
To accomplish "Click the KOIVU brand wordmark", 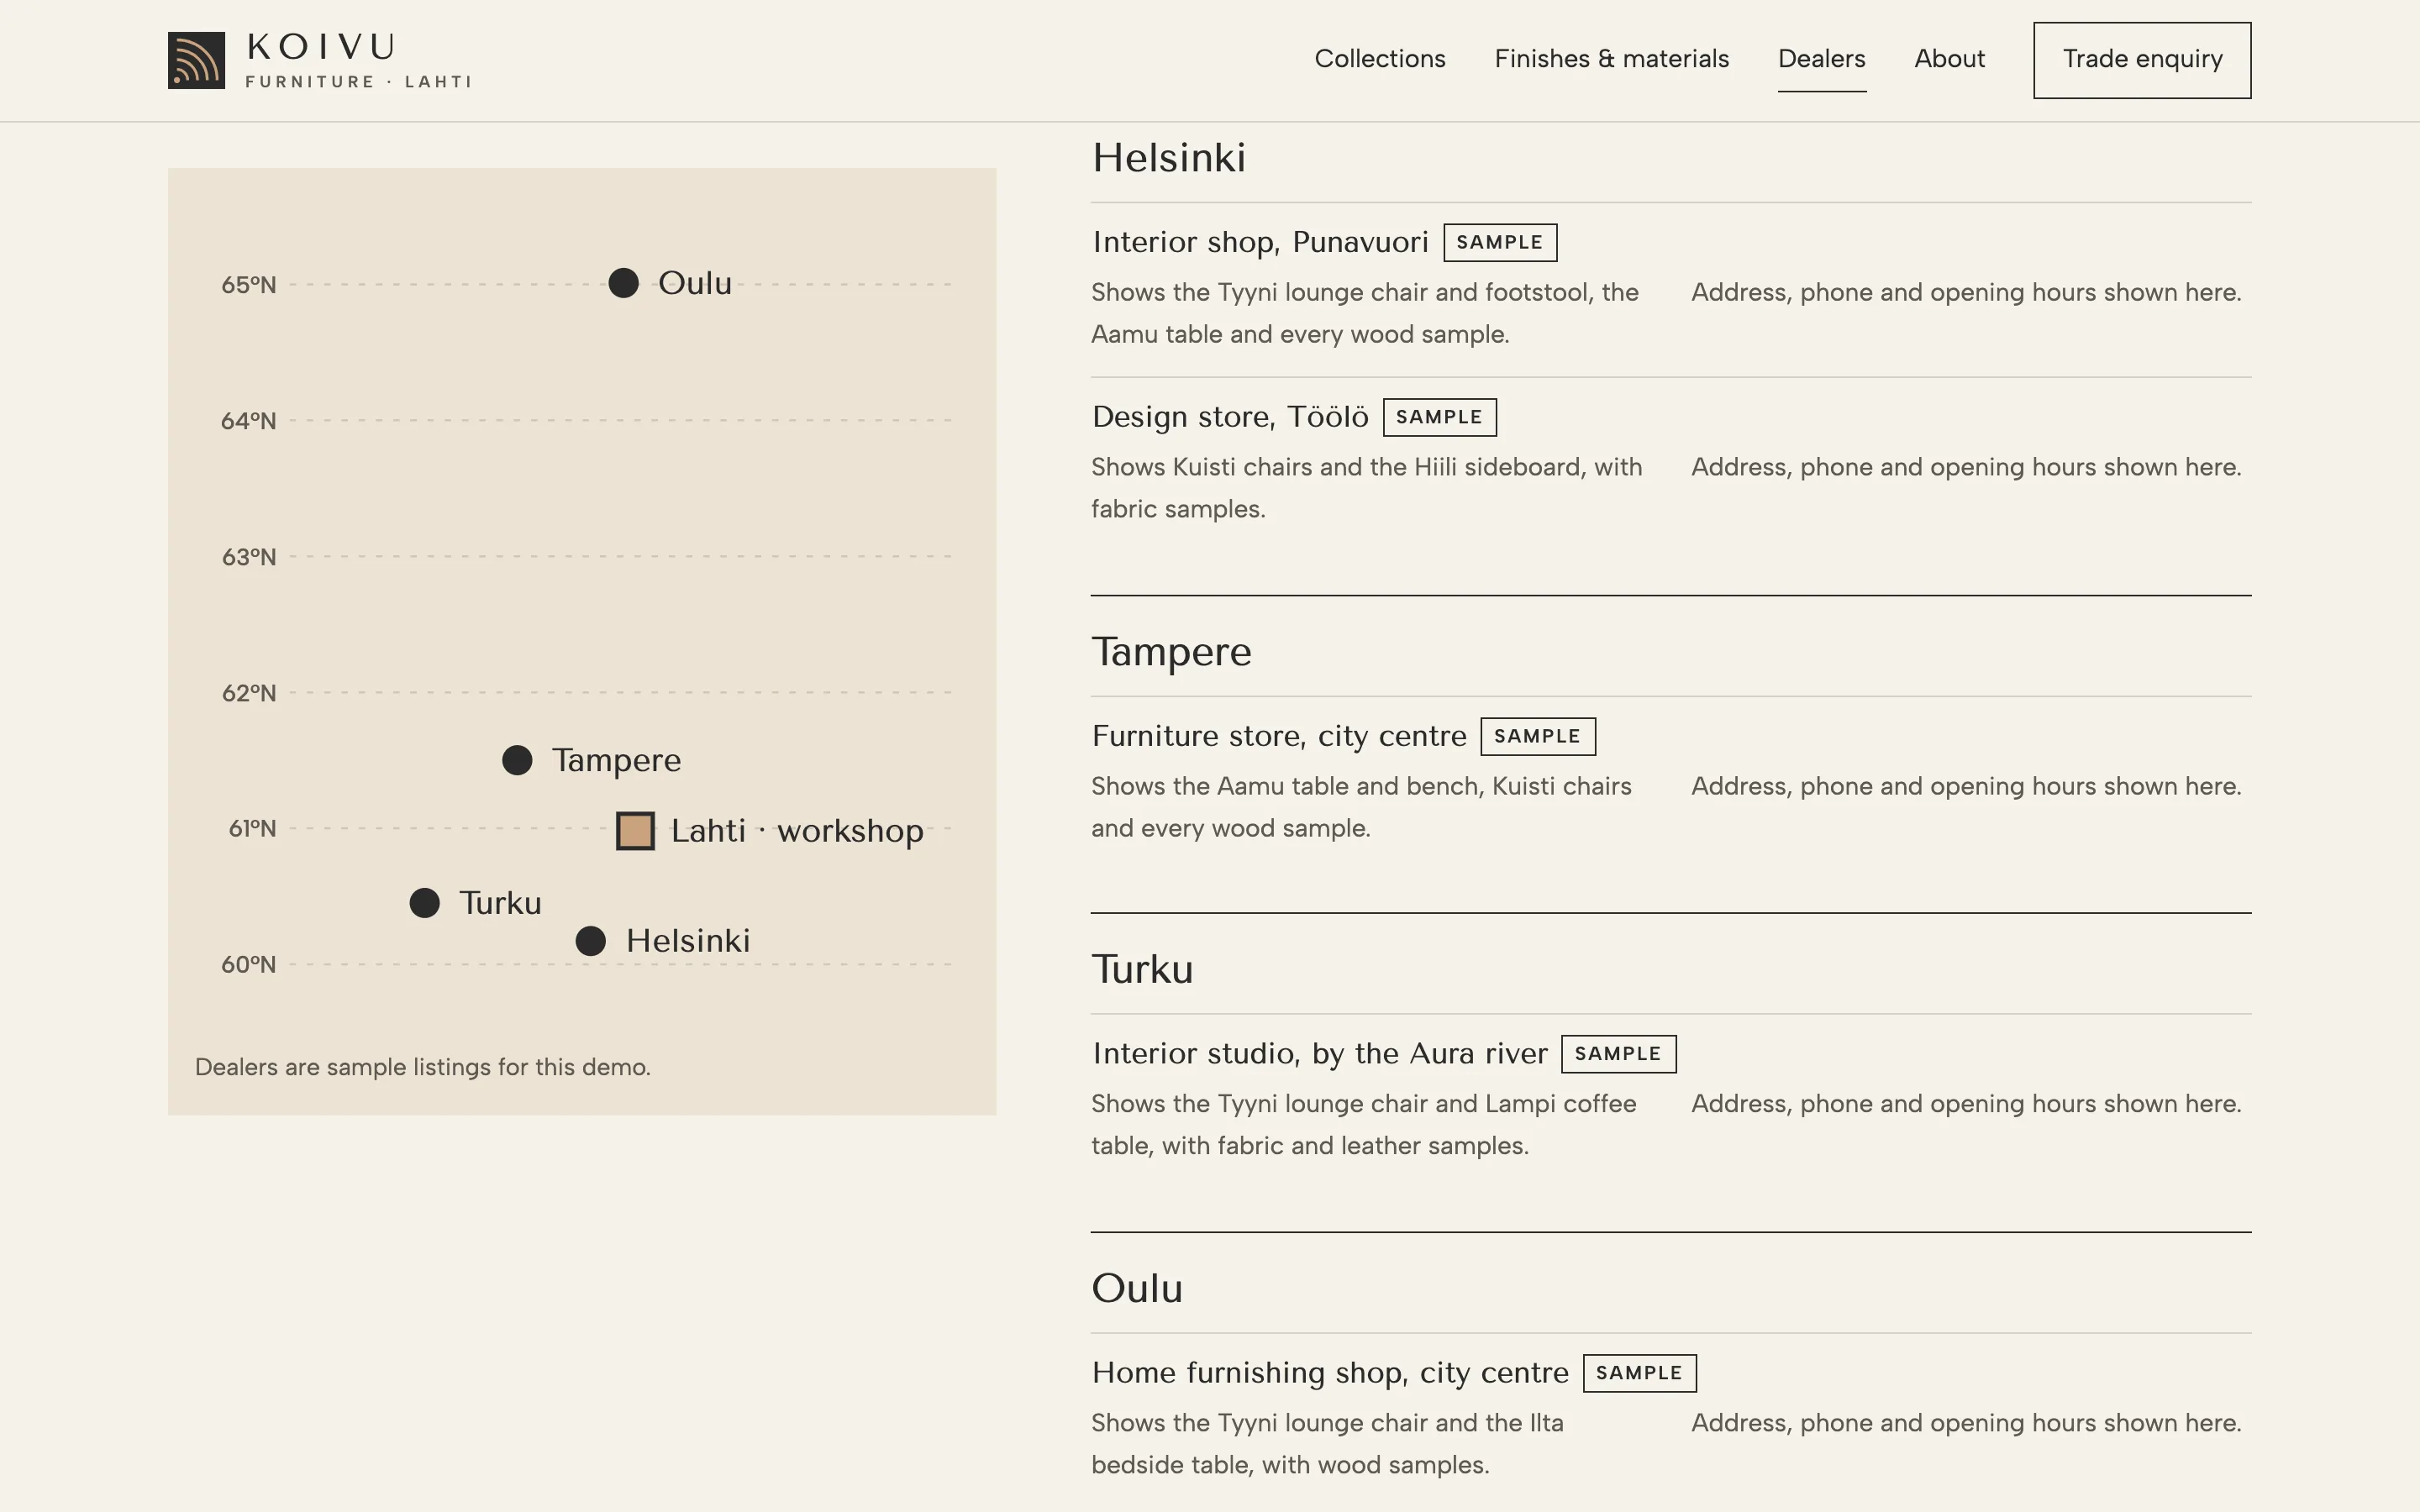I will click(321, 47).
